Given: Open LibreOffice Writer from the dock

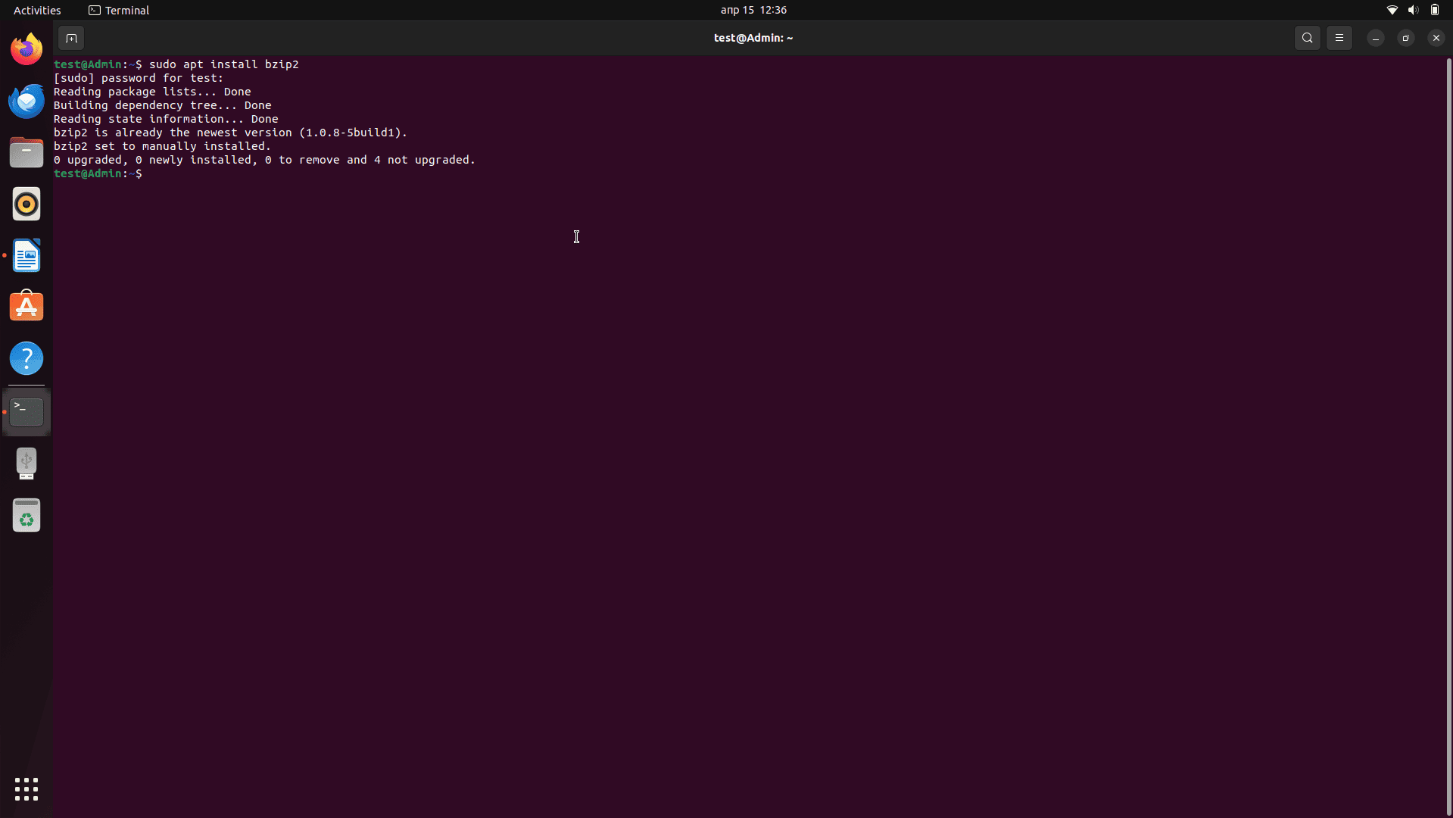Looking at the screenshot, I should (27, 256).
